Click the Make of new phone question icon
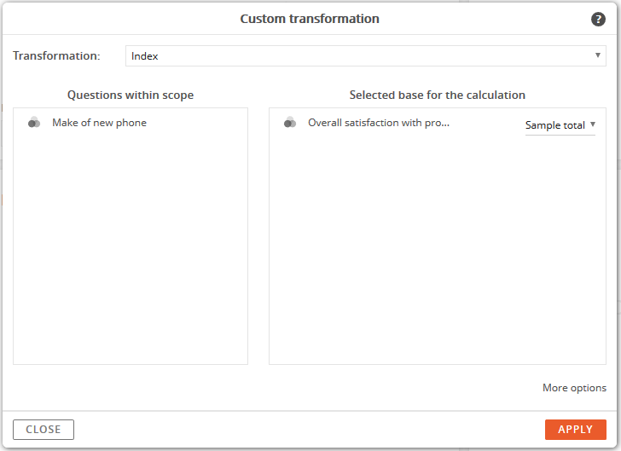 tap(34, 123)
